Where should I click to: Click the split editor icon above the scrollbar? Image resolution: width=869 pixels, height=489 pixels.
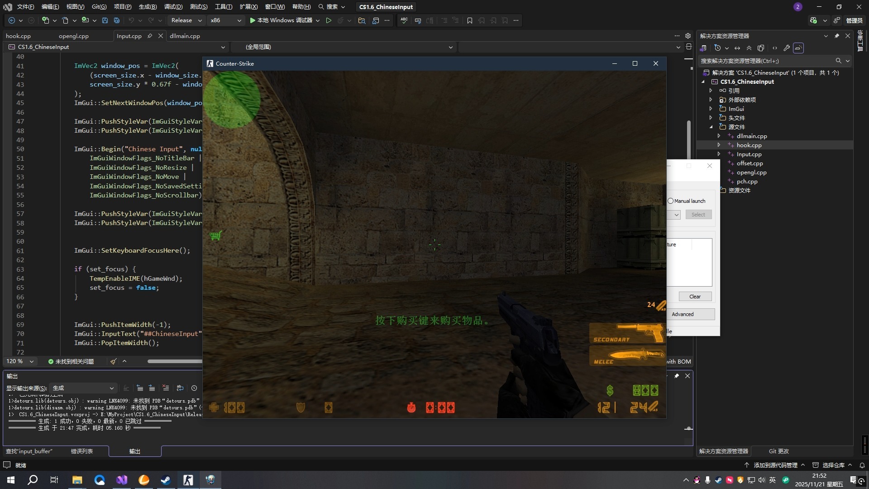(x=689, y=47)
